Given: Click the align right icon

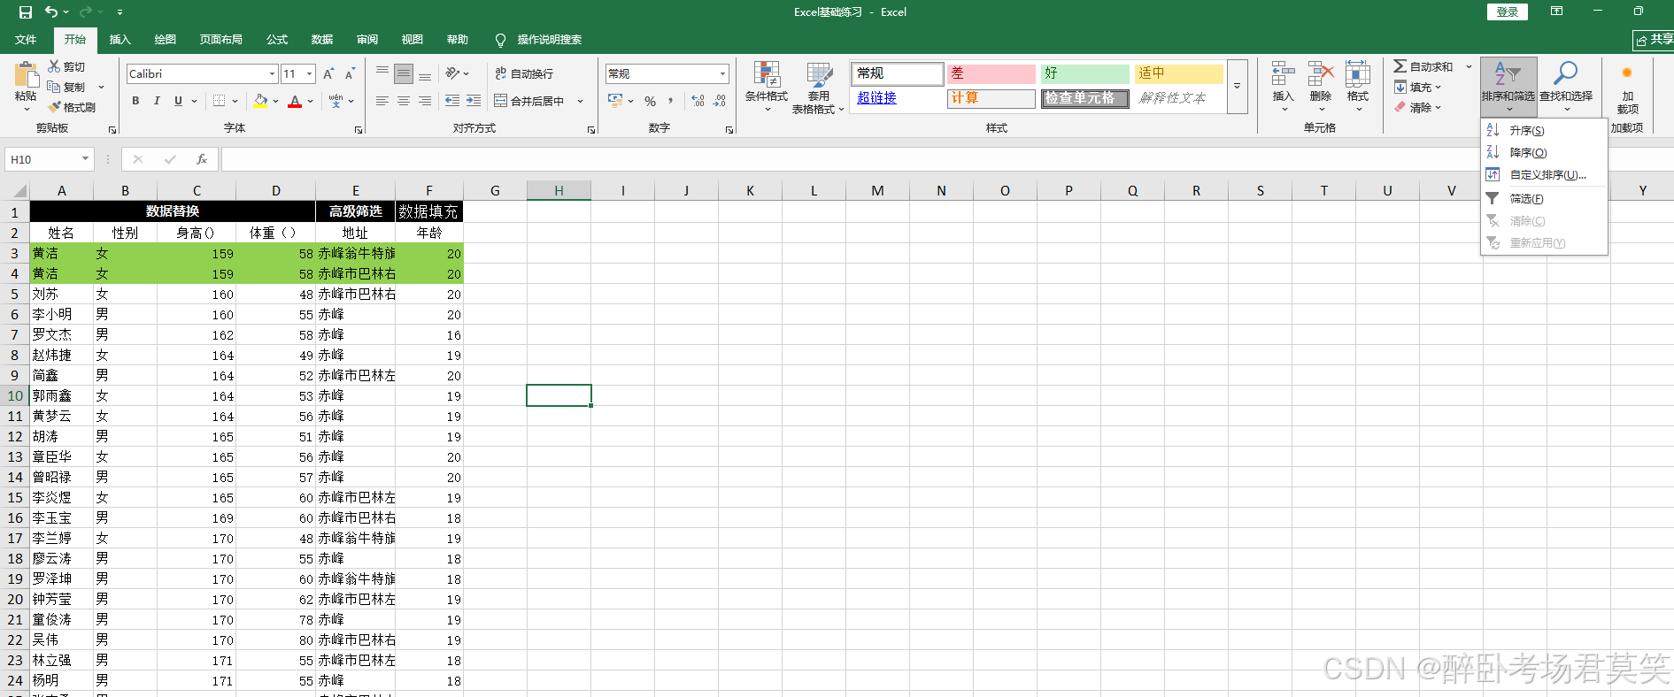Looking at the screenshot, I should click(425, 101).
